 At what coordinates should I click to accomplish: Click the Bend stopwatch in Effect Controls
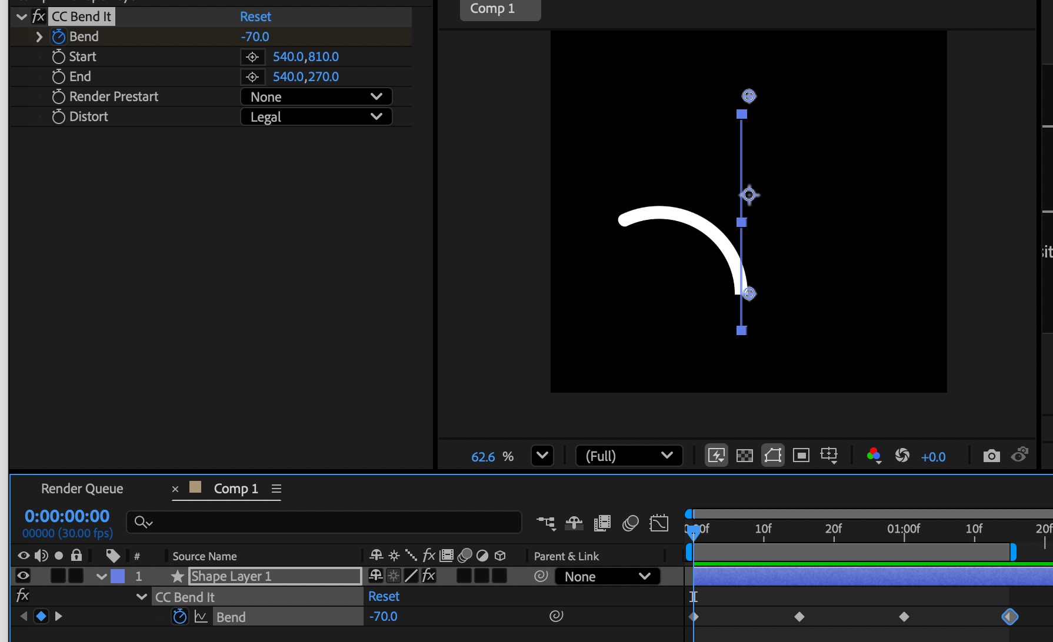coord(59,37)
